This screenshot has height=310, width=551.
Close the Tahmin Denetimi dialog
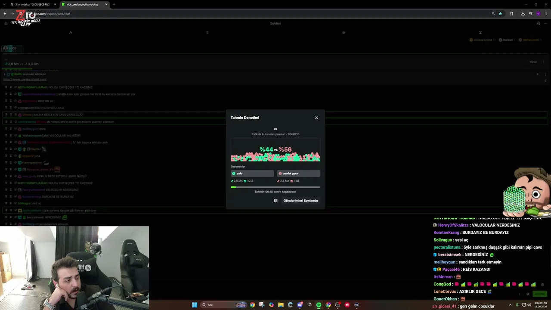click(316, 118)
